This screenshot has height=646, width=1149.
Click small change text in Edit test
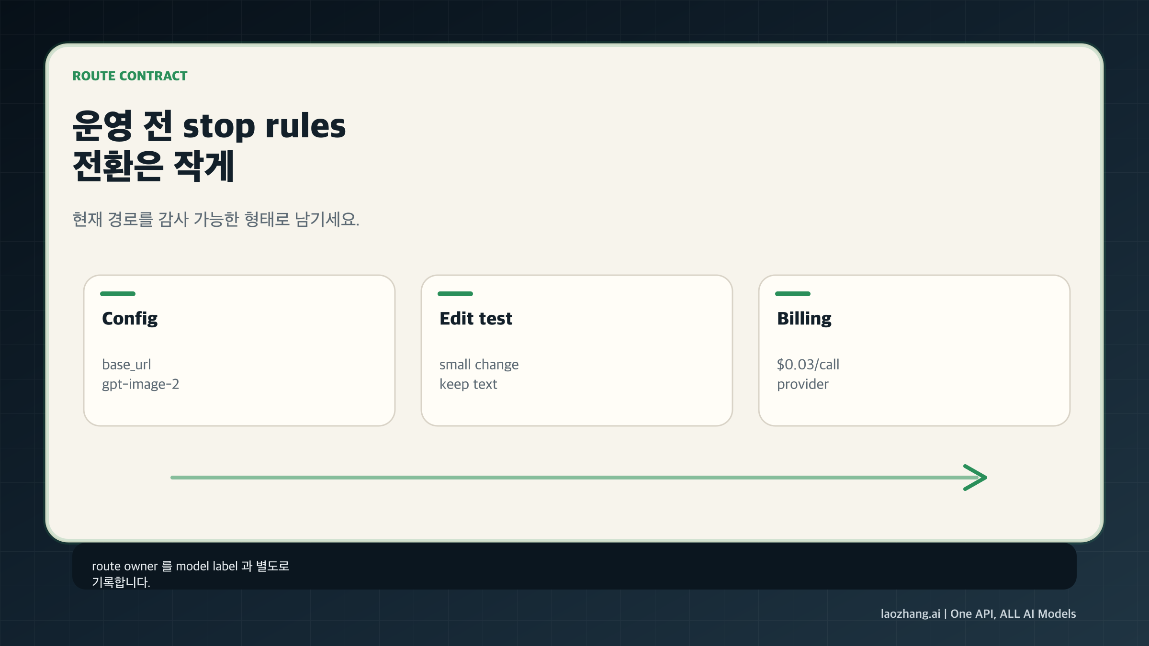479,365
